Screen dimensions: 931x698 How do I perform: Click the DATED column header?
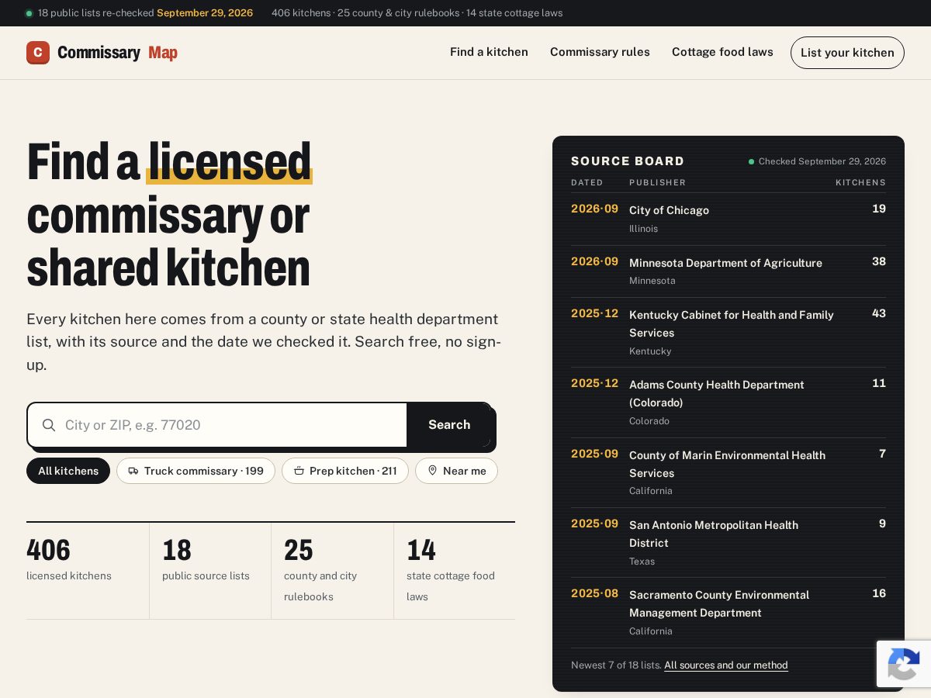coord(587,182)
